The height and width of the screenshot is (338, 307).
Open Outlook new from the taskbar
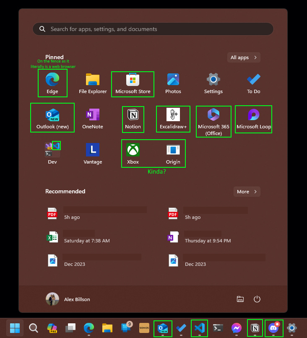163,328
